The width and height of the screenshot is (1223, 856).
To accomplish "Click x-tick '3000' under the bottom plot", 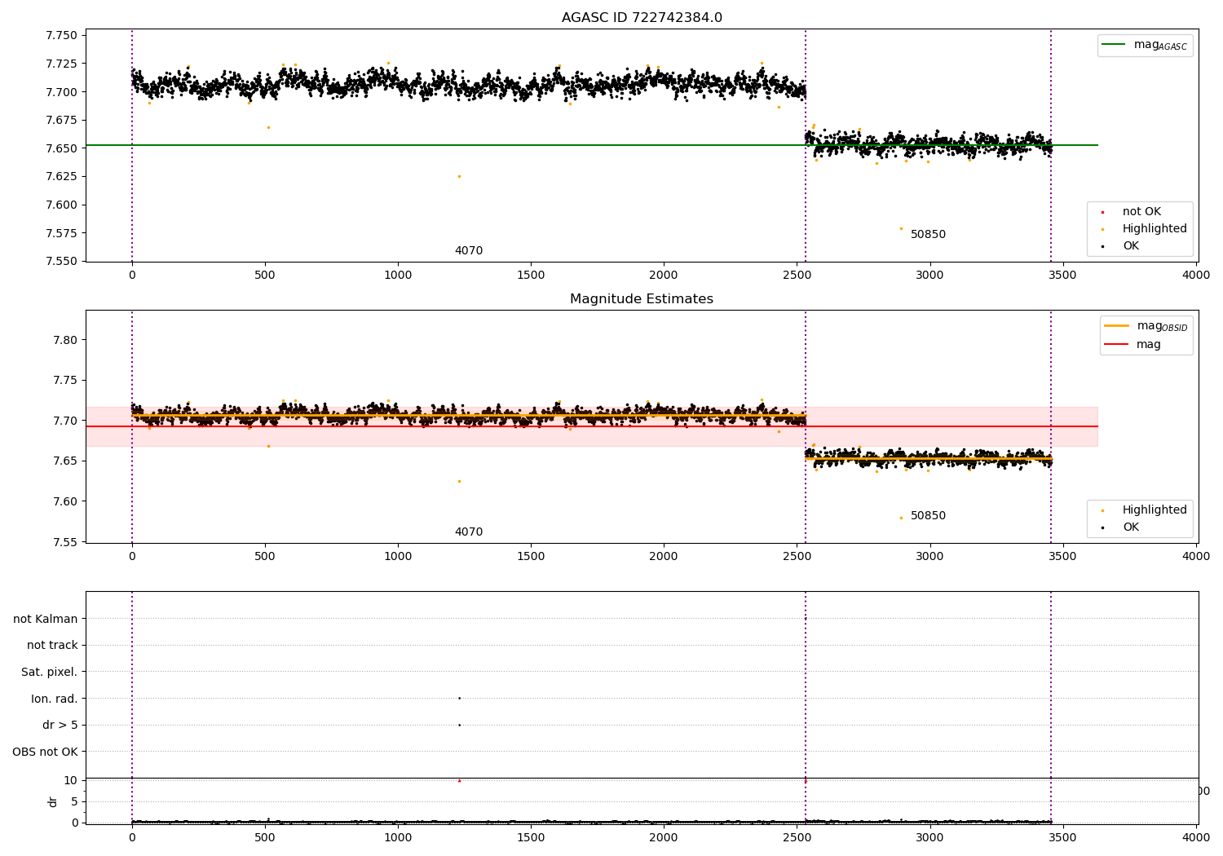I will [930, 837].
